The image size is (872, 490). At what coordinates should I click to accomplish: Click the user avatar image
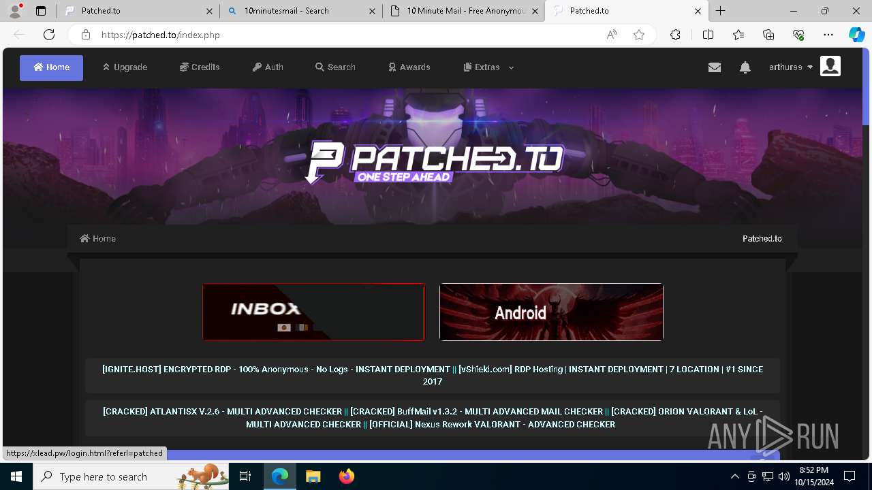pos(830,66)
